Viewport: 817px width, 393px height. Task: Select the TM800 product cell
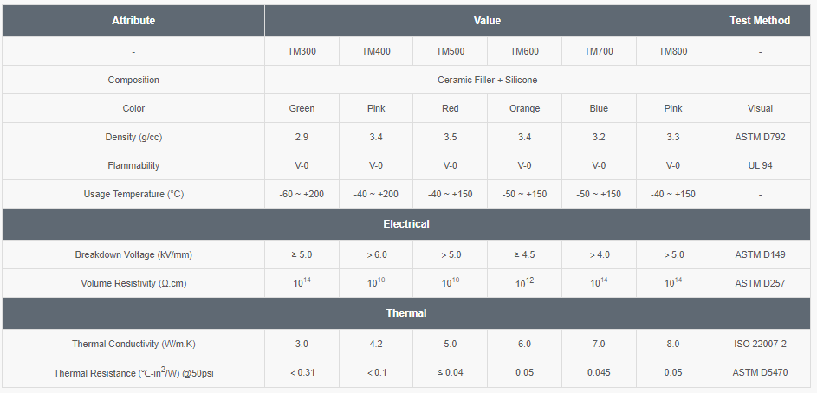click(672, 51)
